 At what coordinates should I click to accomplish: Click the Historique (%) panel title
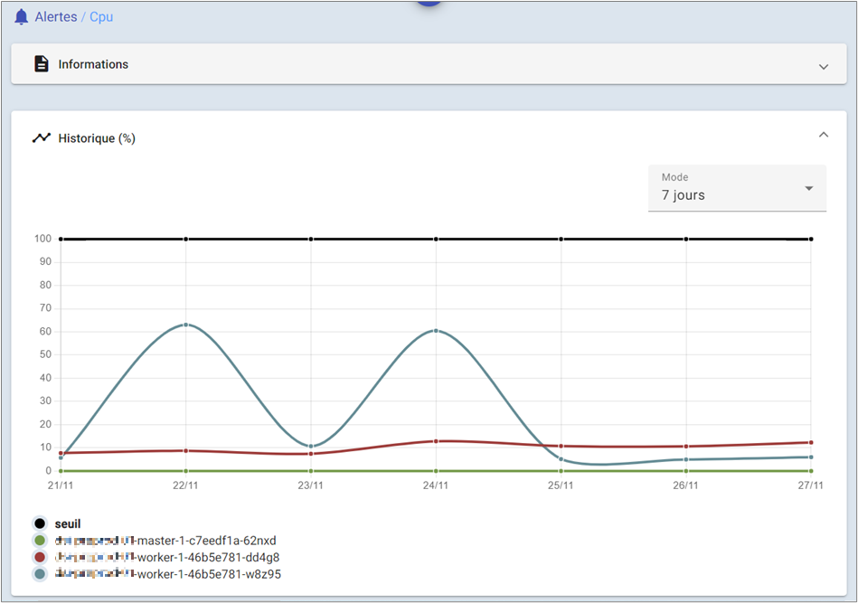(97, 138)
